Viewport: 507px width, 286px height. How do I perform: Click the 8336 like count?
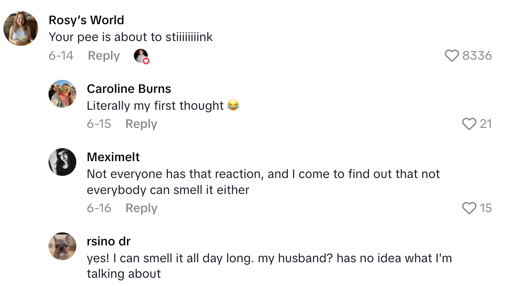(x=477, y=56)
